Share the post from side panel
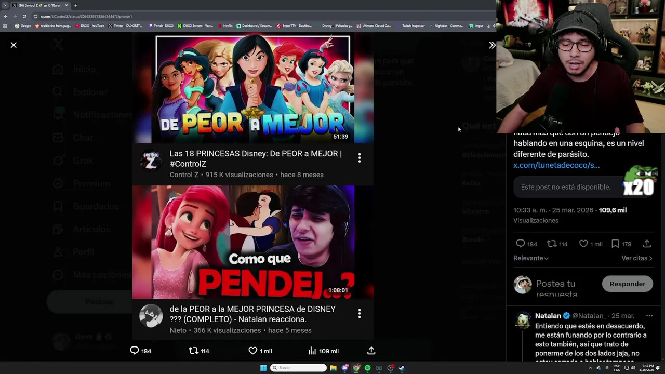This screenshot has width=665, height=374. tap(647, 244)
